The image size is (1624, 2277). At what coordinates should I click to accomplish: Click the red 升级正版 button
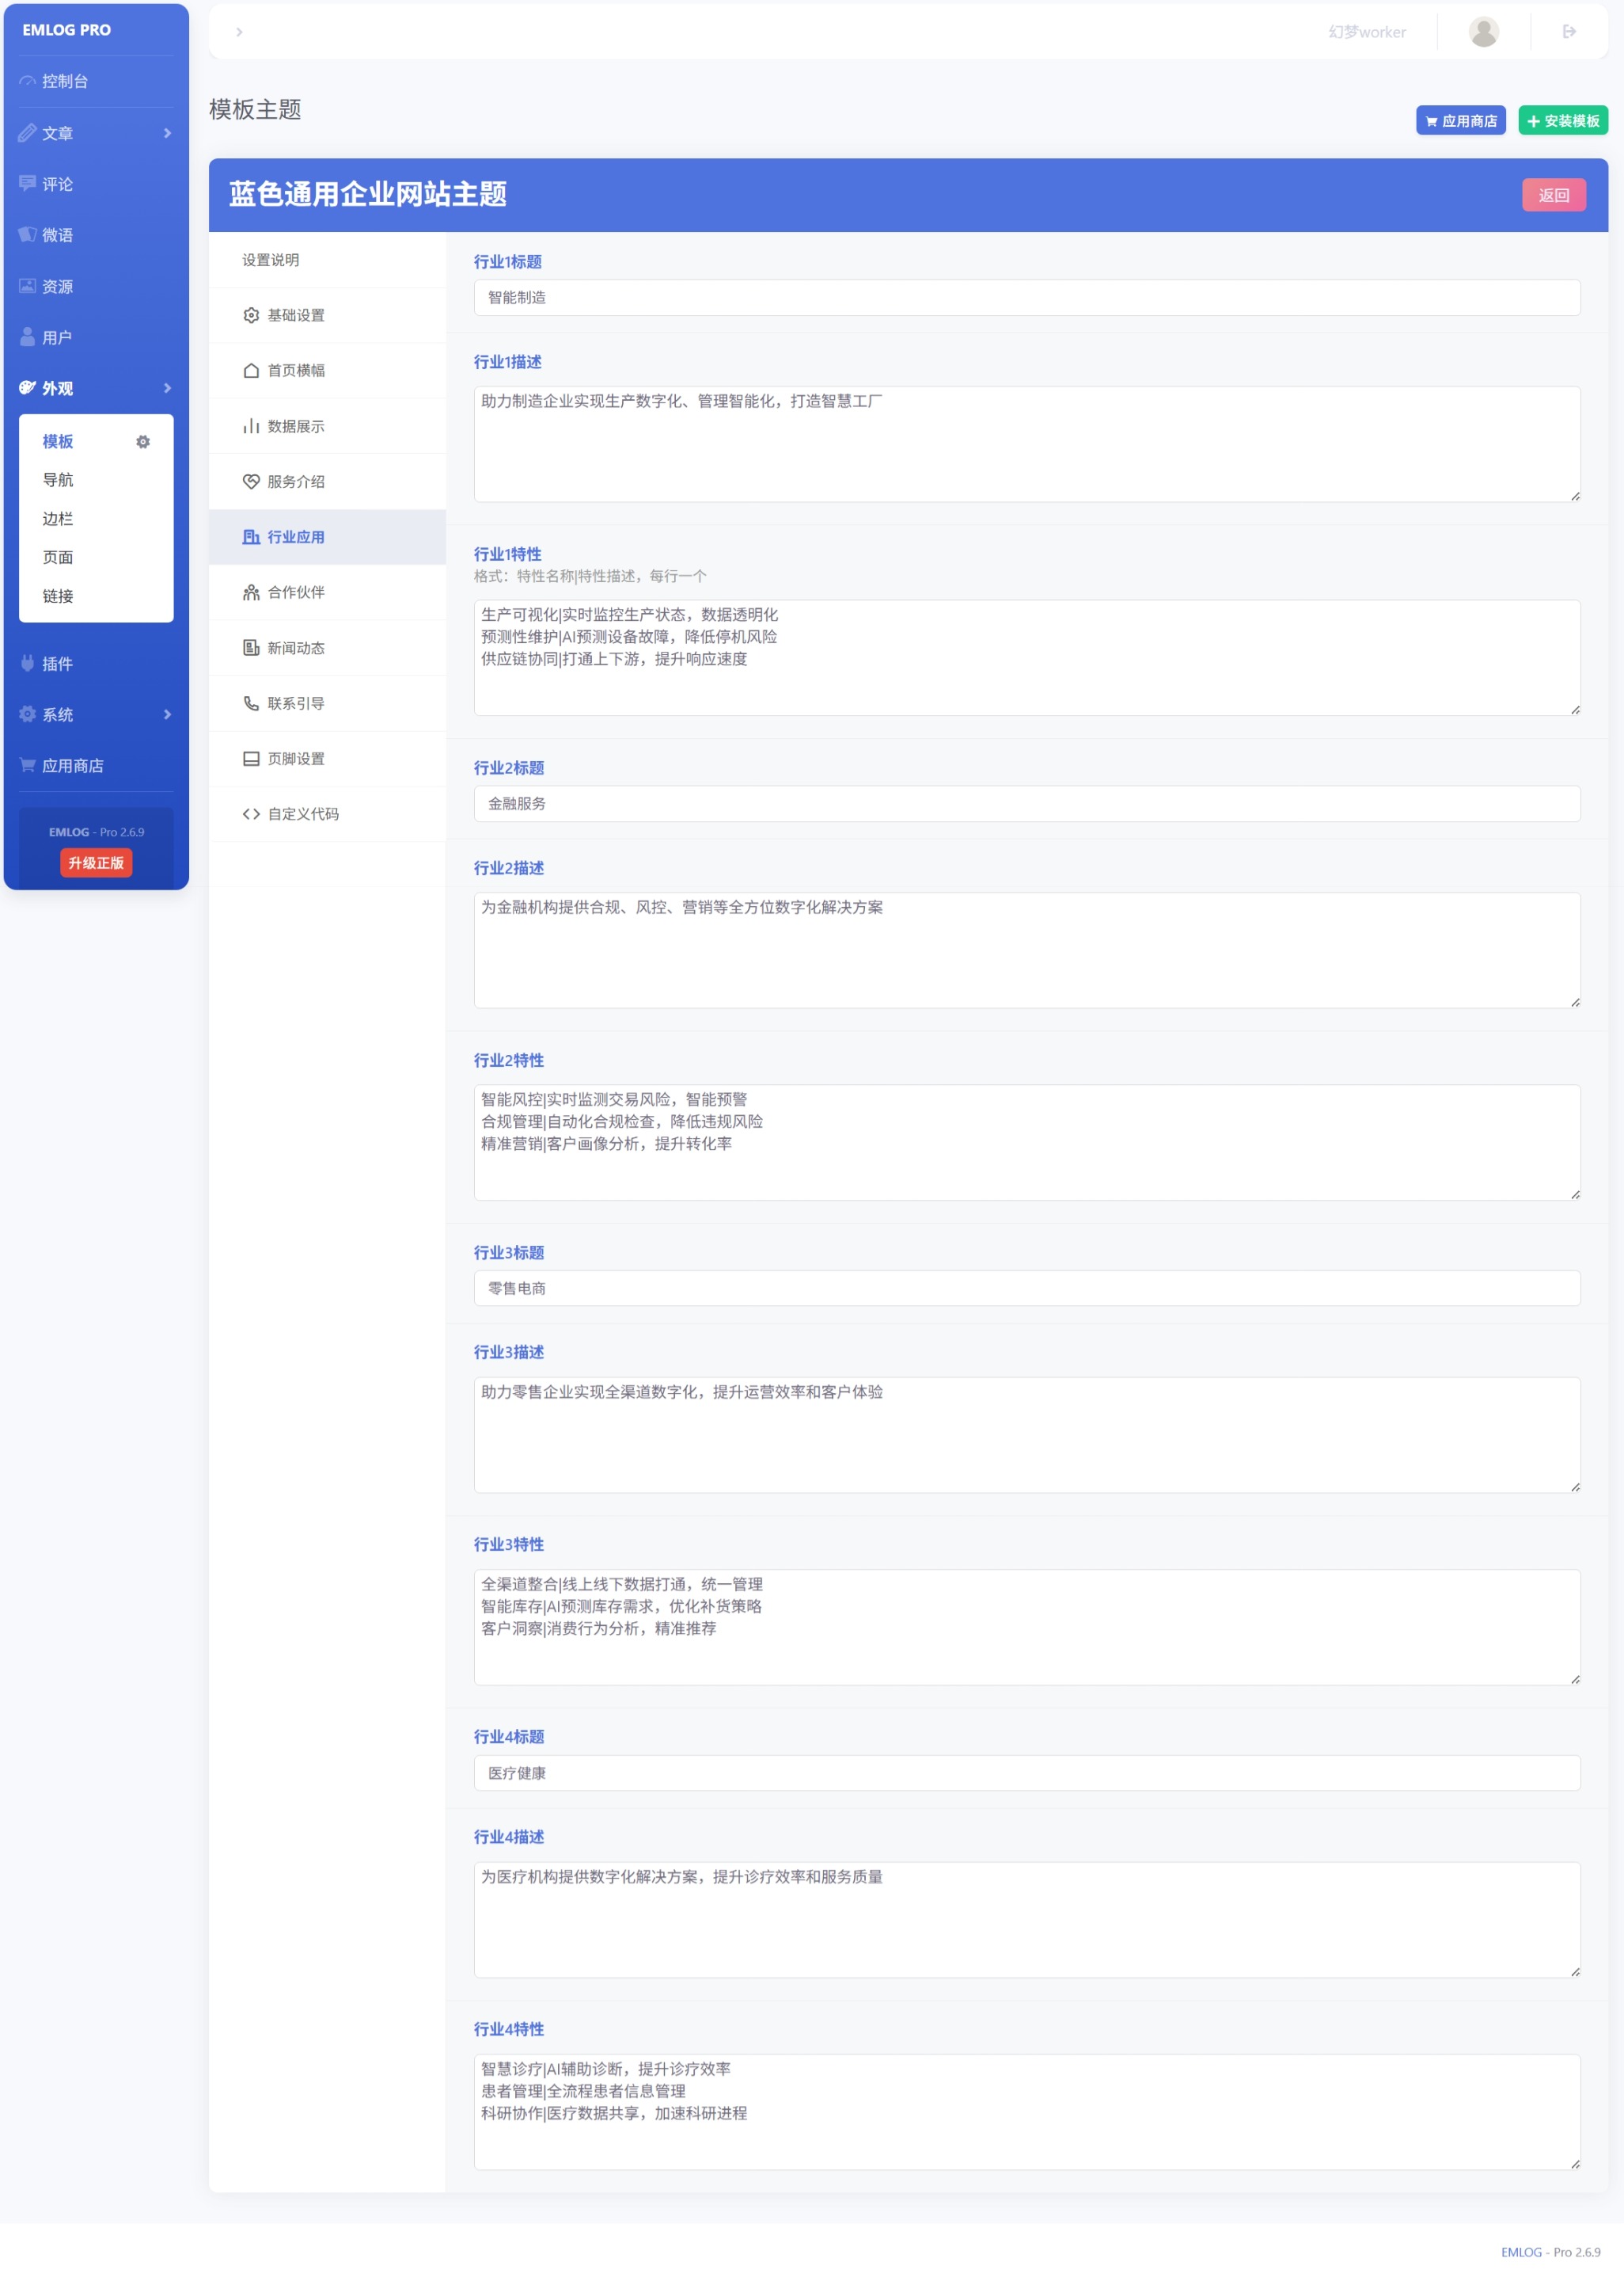click(x=96, y=862)
